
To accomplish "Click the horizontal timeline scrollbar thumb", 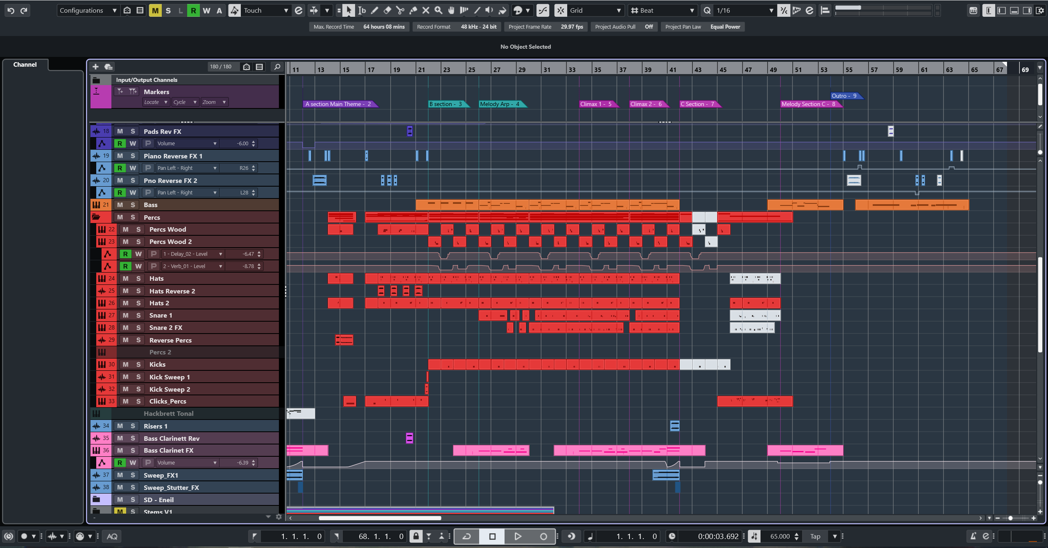I will (380, 518).
